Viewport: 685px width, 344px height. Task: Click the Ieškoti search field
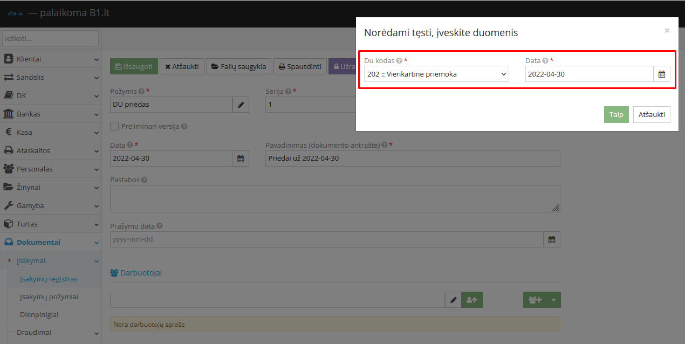point(51,38)
